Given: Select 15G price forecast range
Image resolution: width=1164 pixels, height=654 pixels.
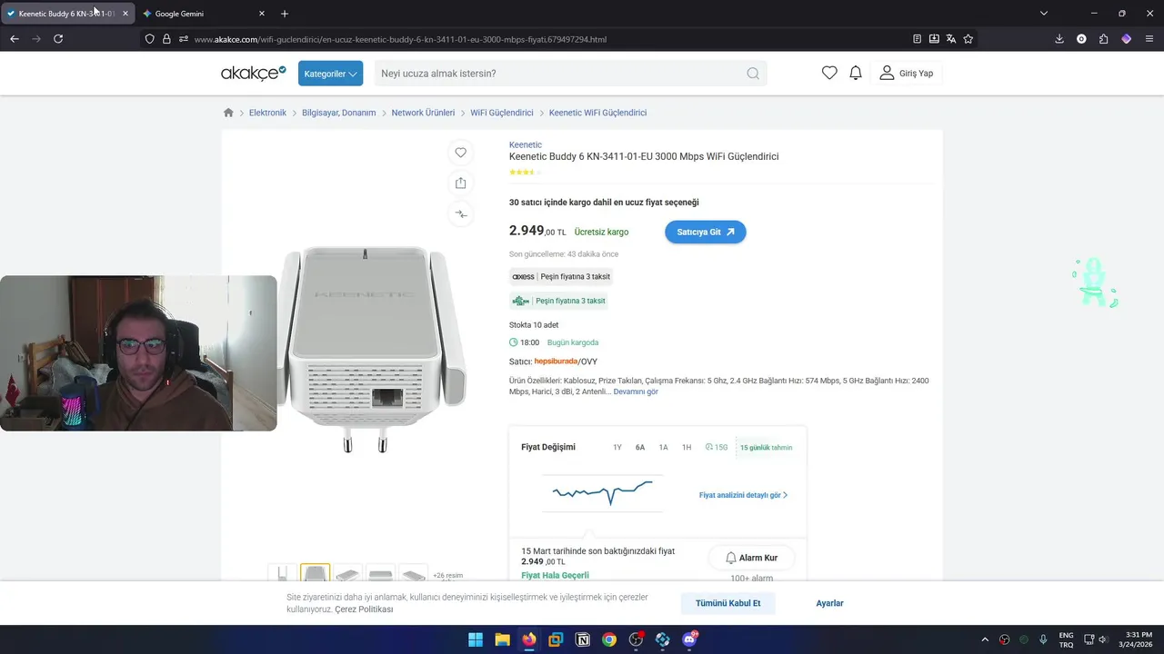Looking at the screenshot, I should pyautogui.click(x=717, y=447).
